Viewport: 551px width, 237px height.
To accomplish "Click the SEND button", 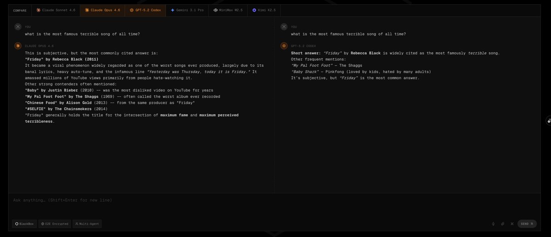I will point(527,224).
